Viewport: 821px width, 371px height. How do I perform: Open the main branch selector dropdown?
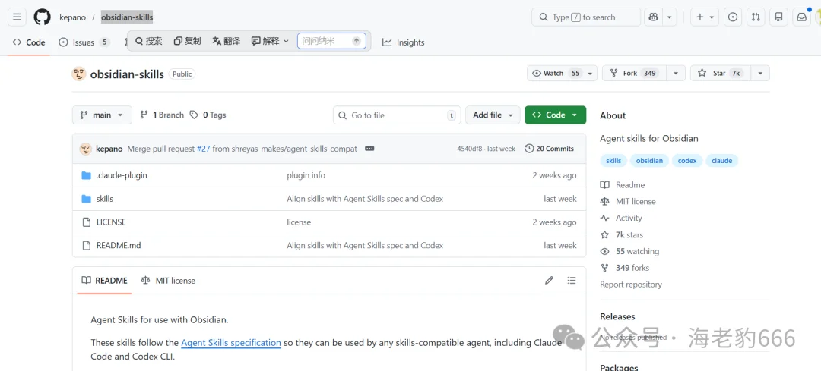click(x=102, y=115)
